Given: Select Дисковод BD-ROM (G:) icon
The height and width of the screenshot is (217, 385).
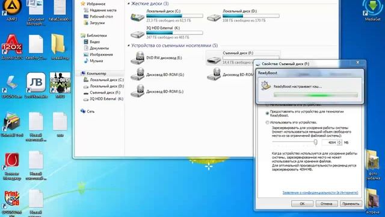Looking at the screenshot, I should pyautogui.click(x=138, y=75).
